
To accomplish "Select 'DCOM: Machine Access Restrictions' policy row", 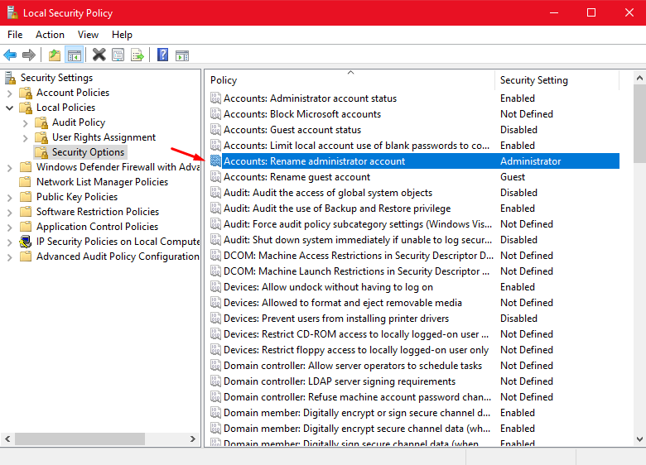I will [414, 256].
